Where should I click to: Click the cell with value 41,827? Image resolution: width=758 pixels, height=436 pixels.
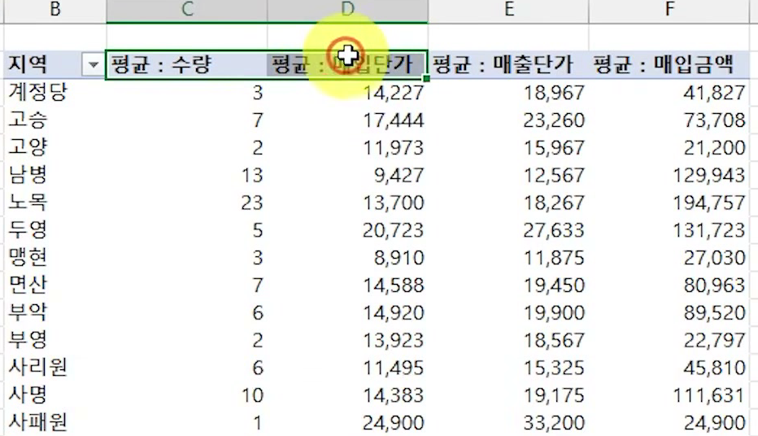(669, 92)
